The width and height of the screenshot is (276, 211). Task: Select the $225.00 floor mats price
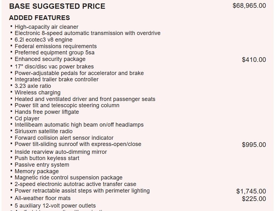pyautogui.click(x=254, y=199)
